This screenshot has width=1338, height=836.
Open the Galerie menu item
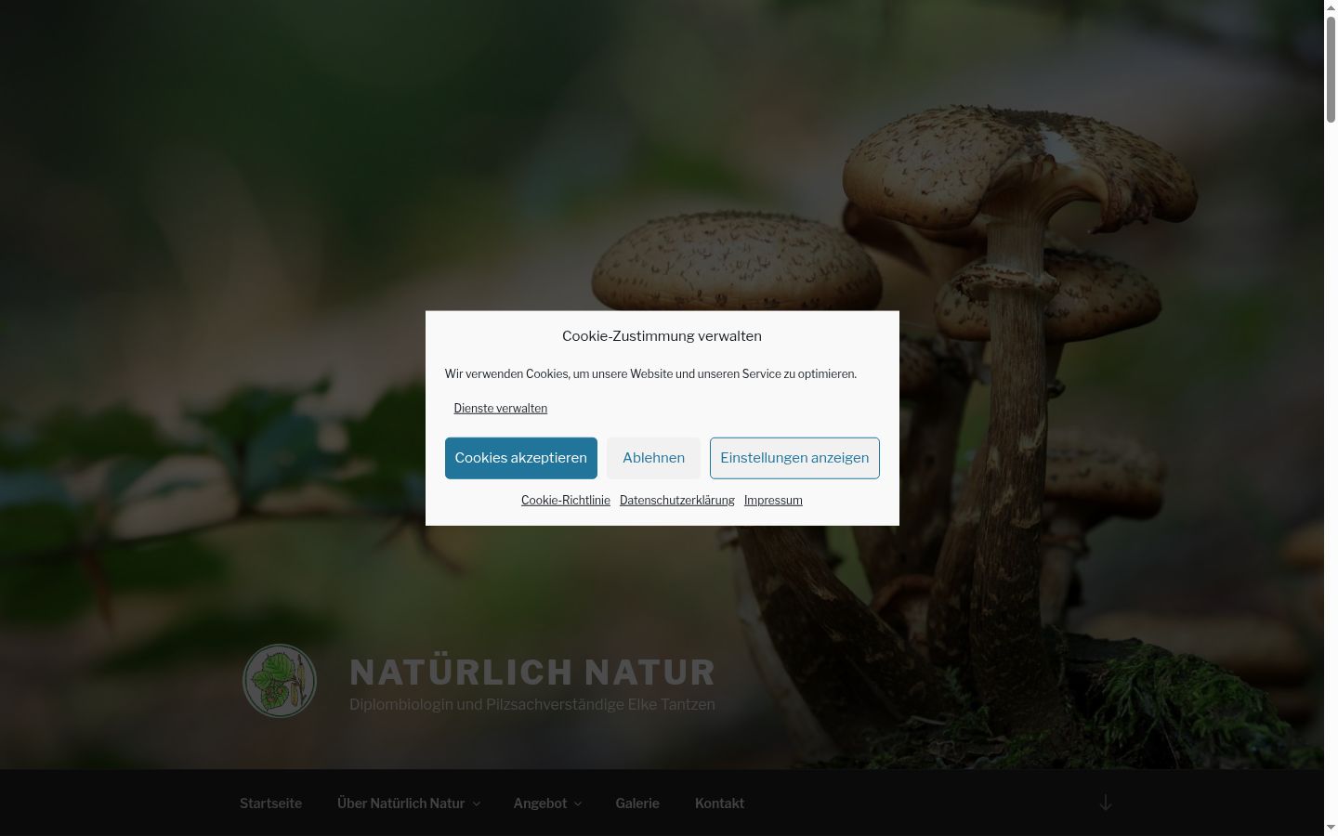point(637,803)
